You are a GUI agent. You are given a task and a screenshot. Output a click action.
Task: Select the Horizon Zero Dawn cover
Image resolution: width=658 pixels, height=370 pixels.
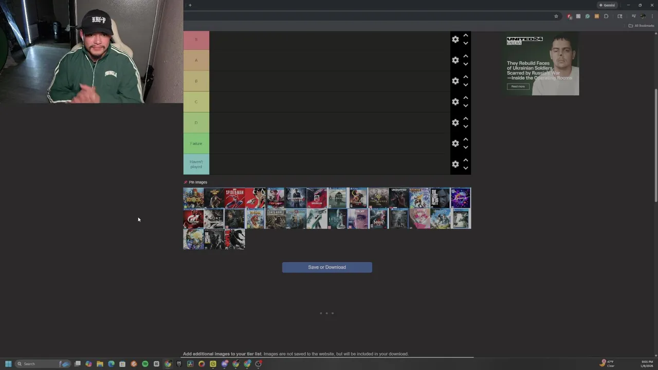click(440, 218)
